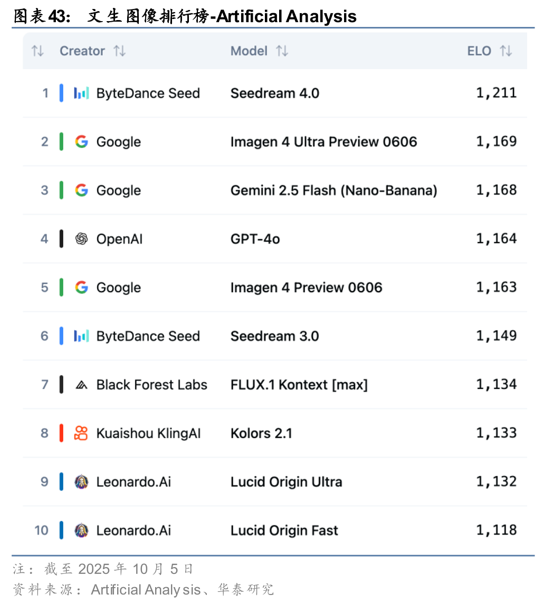Screen dimensions: 553x604
Task: Select the Kolors 2.1 model name
Action: tap(261, 433)
